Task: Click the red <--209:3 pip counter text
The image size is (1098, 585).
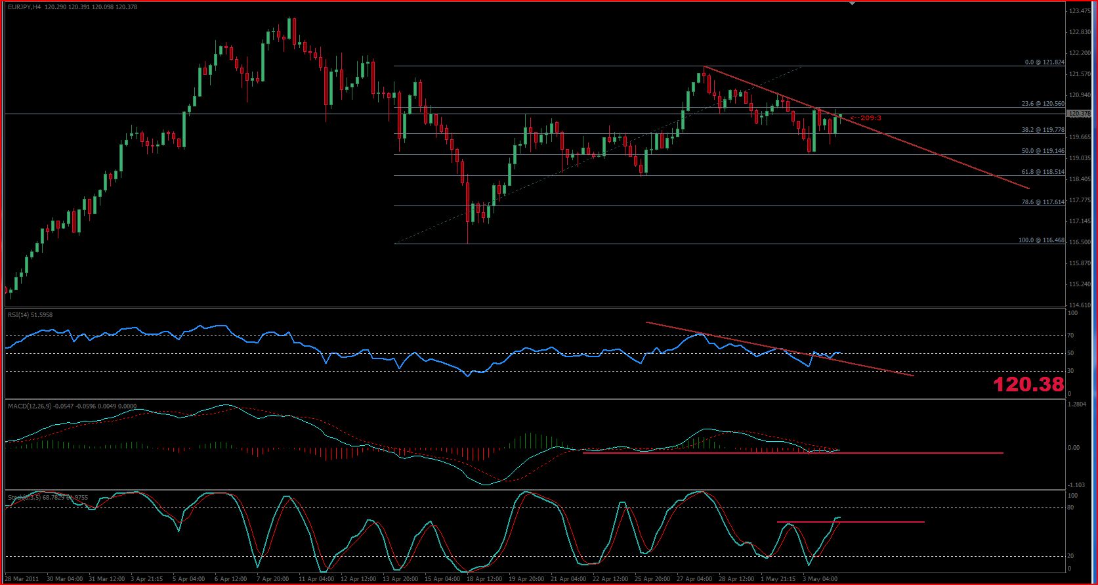Action: coord(866,118)
